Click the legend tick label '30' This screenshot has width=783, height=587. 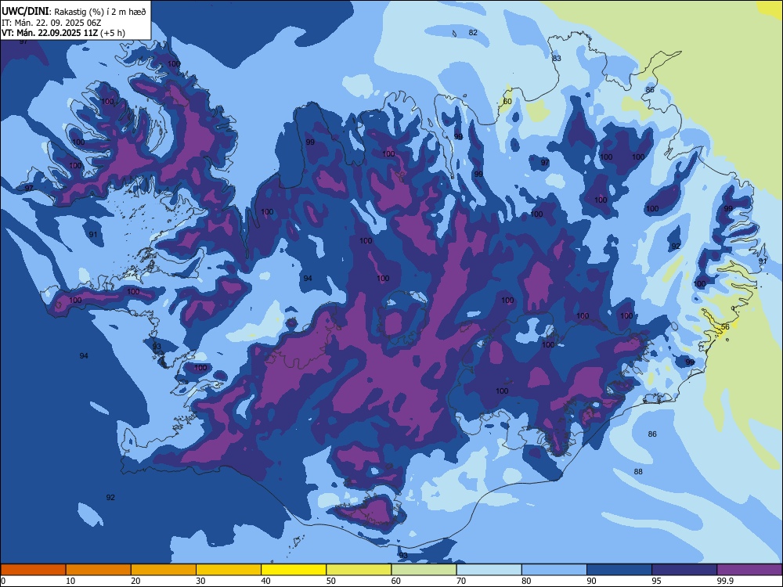(x=200, y=581)
